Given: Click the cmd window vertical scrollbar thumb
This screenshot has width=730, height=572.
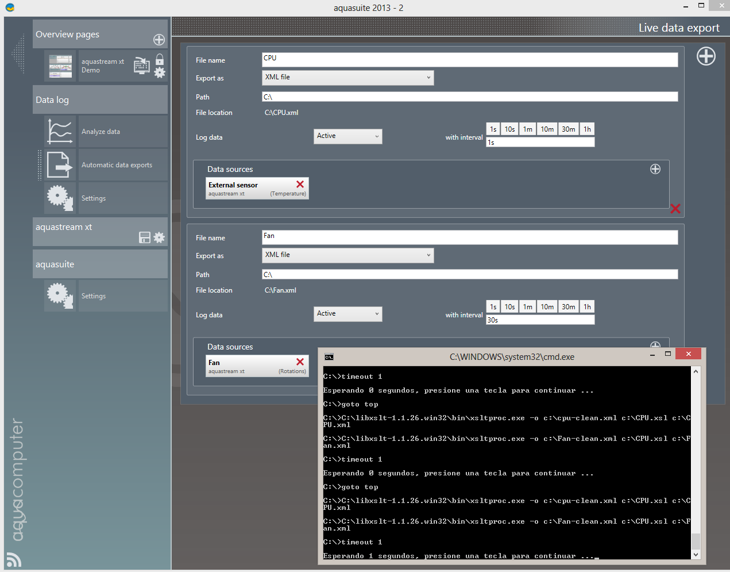Looking at the screenshot, I should (x=696, y=540).
